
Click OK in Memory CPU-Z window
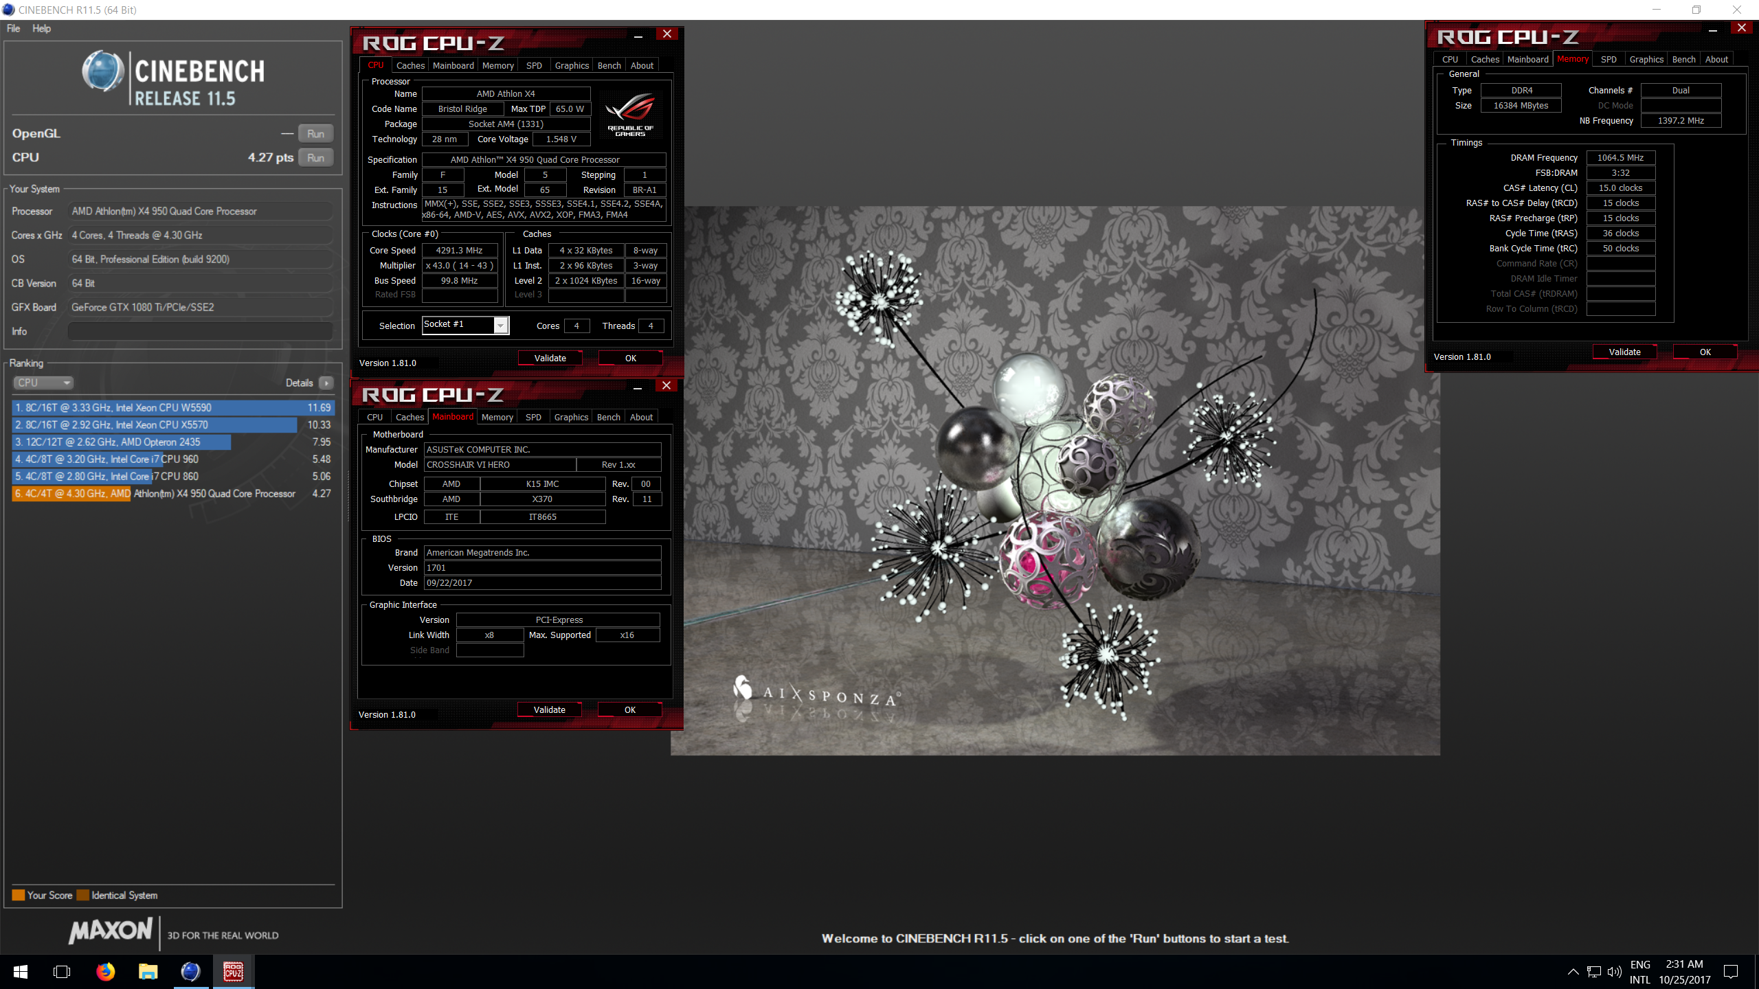pos(1705,352)
